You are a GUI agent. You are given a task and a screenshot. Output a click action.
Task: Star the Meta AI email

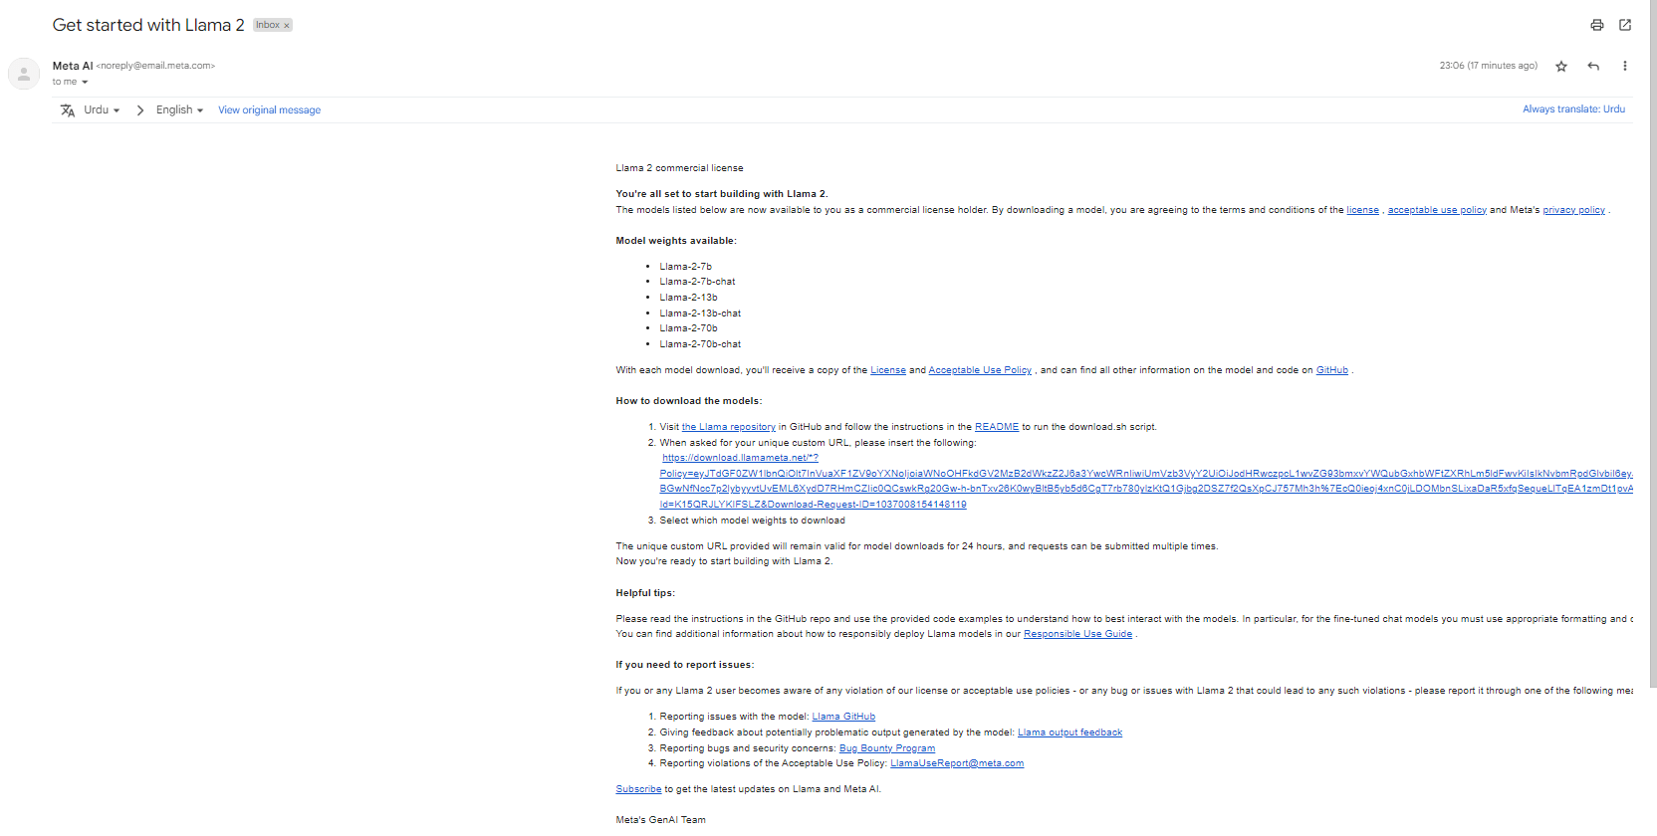click(1561, 67)
